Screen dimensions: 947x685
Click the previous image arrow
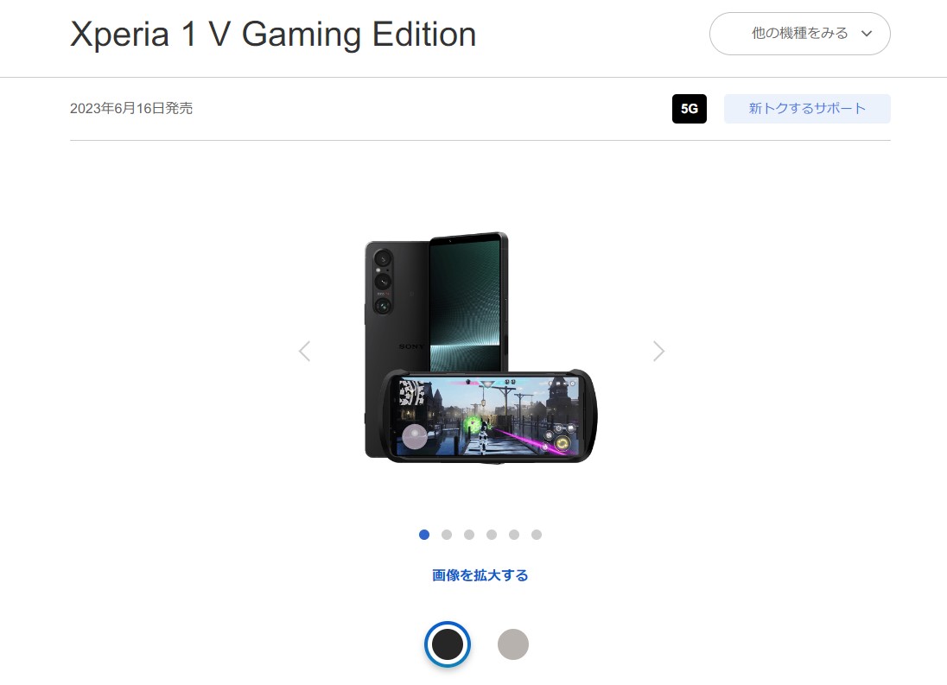pos(305,352)
